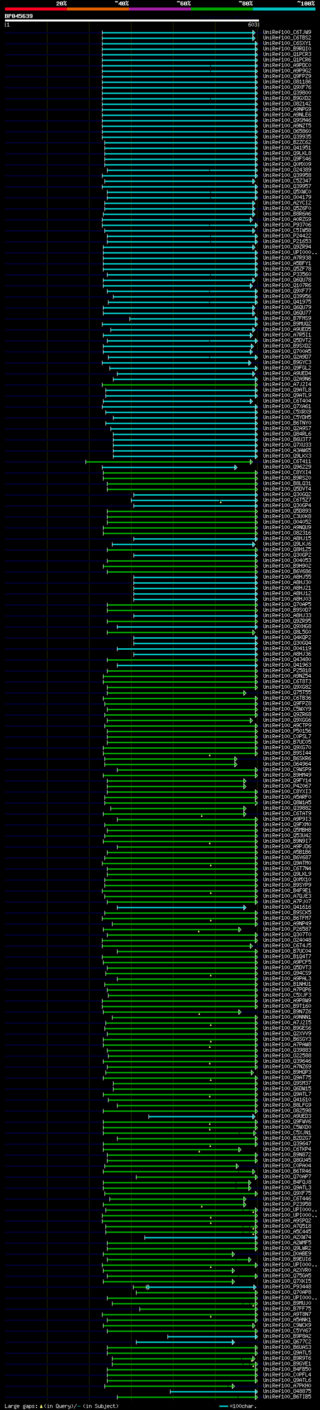Select hit label UniRef100_B6TIB5
The width and height of the screenshot is (320, 1410).
[287, 1397]
